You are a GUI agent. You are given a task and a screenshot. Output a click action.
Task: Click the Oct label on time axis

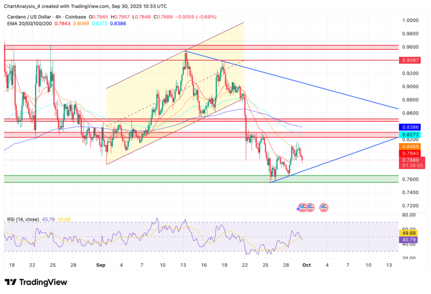[x=306, y=266]
